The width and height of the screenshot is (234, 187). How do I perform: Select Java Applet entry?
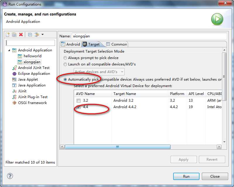[28, 79]
